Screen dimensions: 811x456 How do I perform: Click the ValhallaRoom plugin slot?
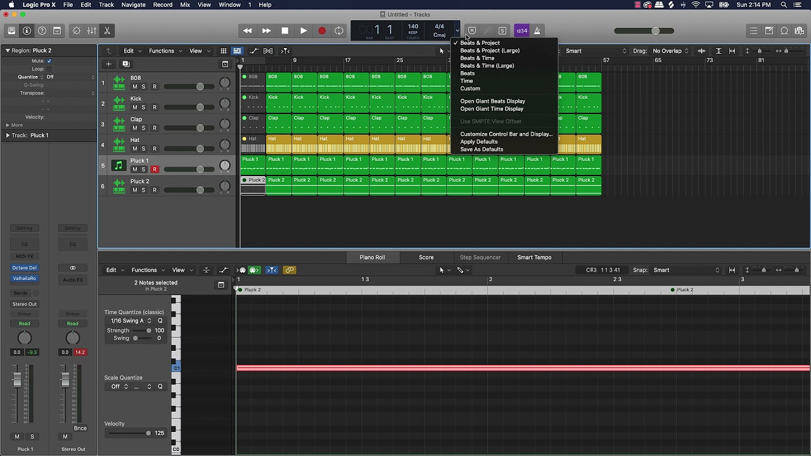click(x=25, y=279)
